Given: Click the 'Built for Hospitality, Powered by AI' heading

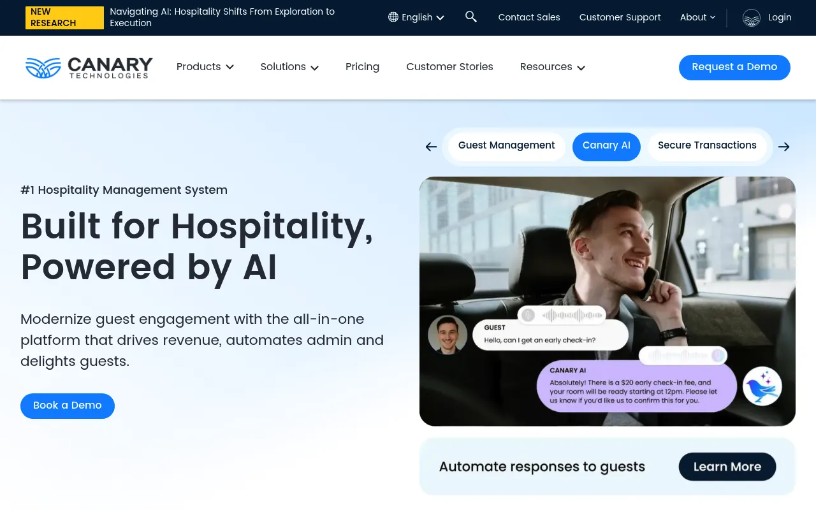Looking at the screenshot, I should [x=197, y=246].
